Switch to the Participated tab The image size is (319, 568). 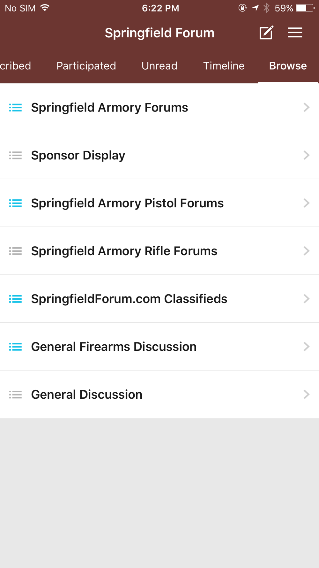[86, 66]
